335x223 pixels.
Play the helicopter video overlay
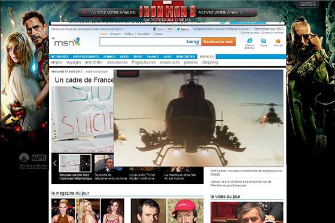pyautogui.click(x=199, y=118)
